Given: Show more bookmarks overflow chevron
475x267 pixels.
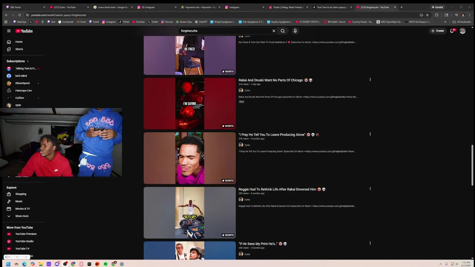Looking at the screenshot, I should [x=445, y=22].
